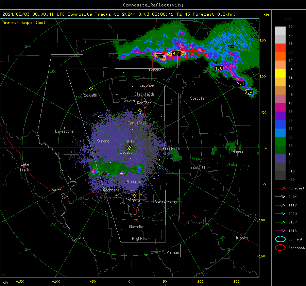Click the yellow radar-site diamond between Olds and Didsbury
This screenshot has width=306, height=286.
click(130, 148)
